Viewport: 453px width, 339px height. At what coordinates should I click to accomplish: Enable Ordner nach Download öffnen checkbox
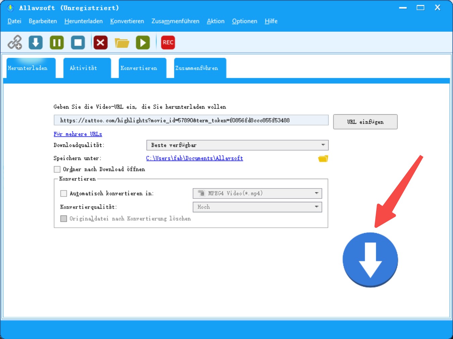pos(57,169)
